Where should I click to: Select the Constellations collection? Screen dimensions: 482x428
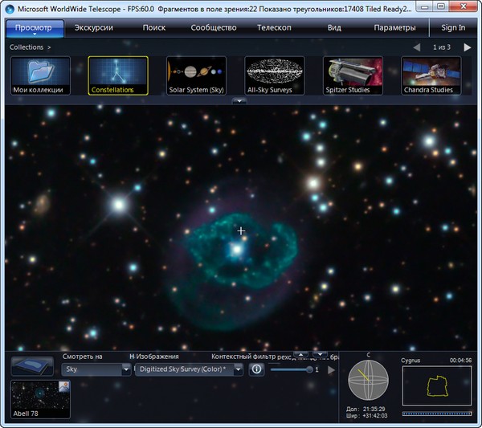117,75
